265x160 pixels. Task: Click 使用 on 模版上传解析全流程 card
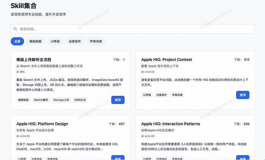coord(118,100)
